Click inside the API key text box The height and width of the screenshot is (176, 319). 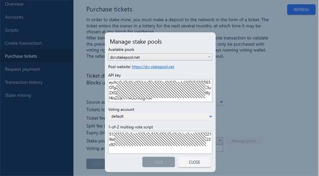point(160,91)
